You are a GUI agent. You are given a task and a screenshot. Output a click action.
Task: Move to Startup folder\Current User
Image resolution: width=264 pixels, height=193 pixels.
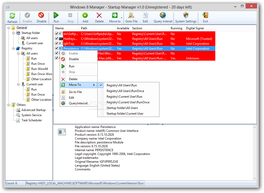pyautogui.click(x=128, y=114)
